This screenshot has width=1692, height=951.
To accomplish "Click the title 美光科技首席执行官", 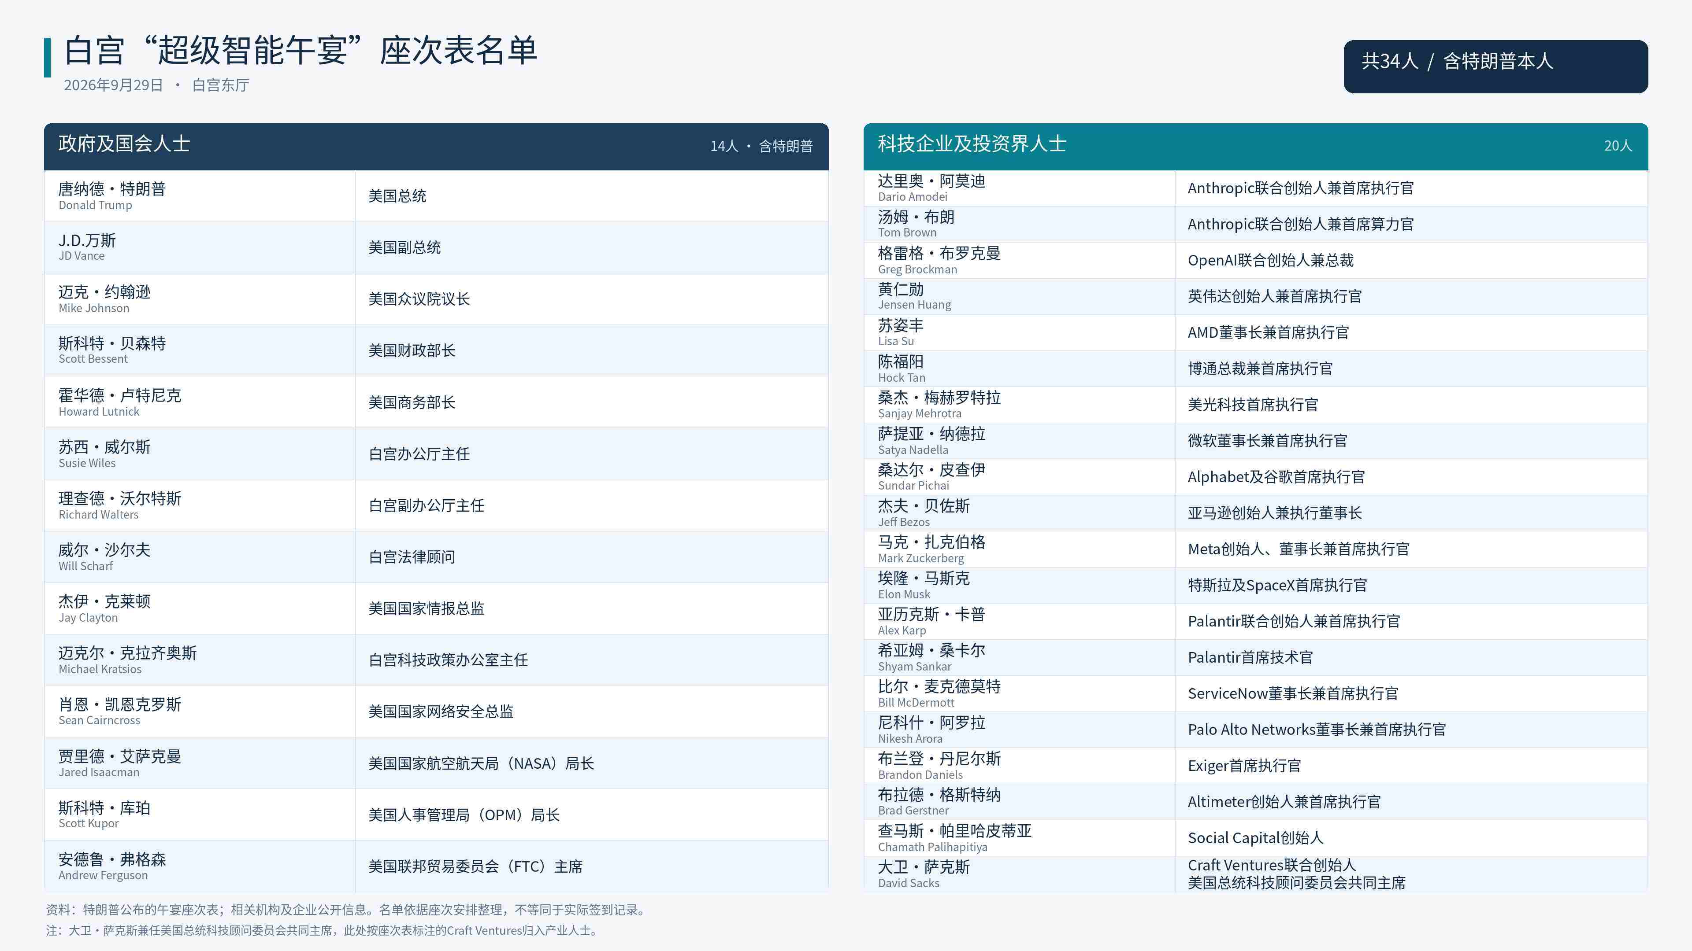I will [1253, 405].
